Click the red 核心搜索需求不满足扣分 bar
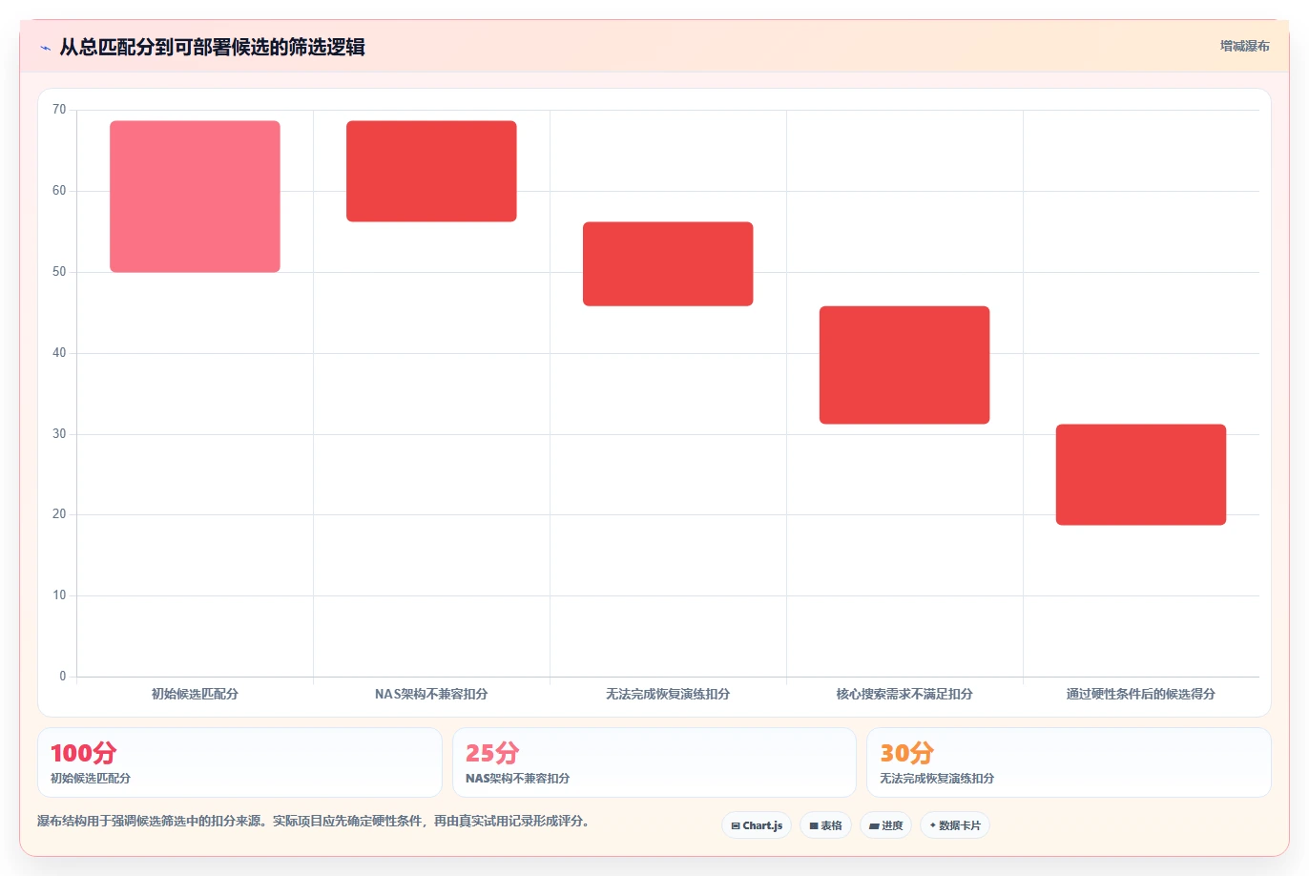 904,365
